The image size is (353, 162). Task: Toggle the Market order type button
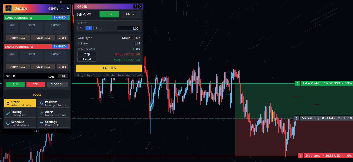pos(131,14)
